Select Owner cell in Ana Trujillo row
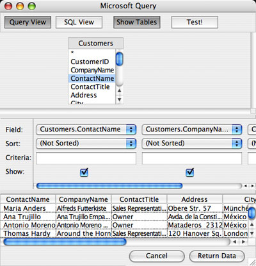Viewport: 256px width, 266px height. click(139, 217)
